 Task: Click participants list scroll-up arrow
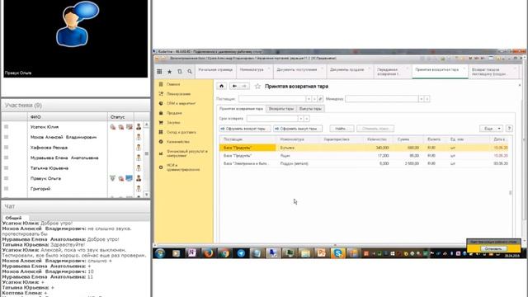(147, 125)
